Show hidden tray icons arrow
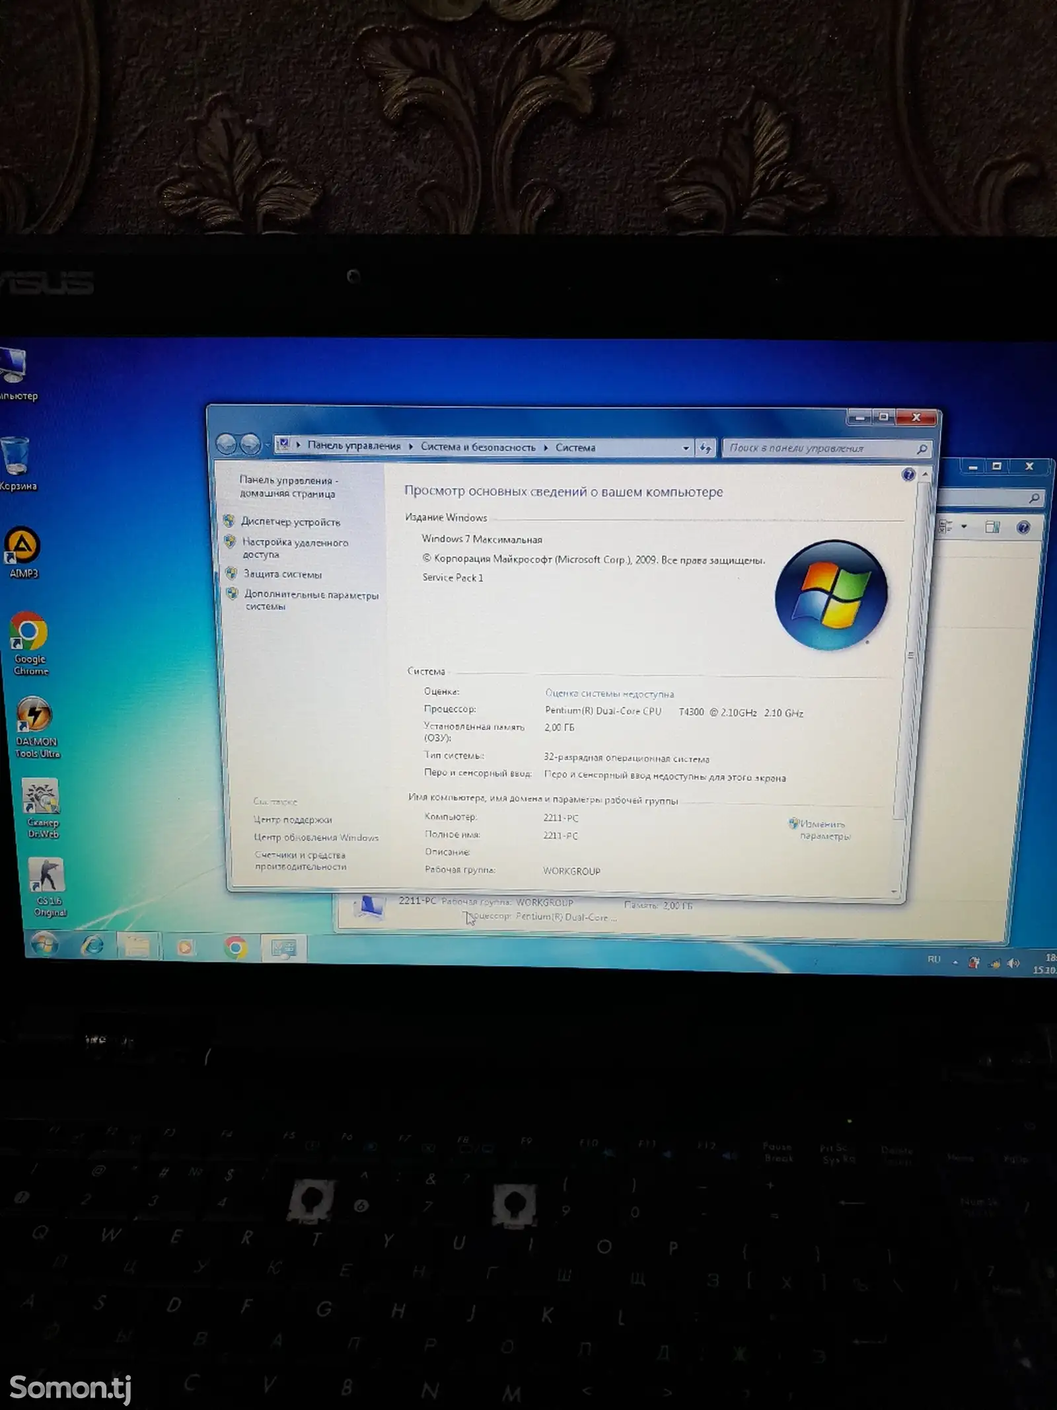 (955, 962)
